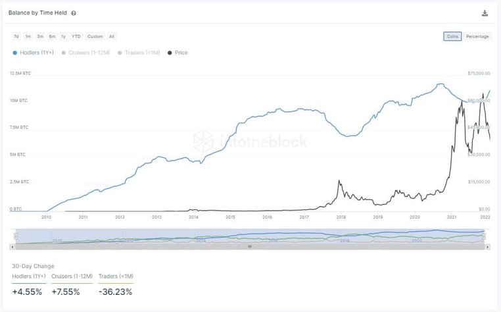Choose the 6m time range

[52, 37]
